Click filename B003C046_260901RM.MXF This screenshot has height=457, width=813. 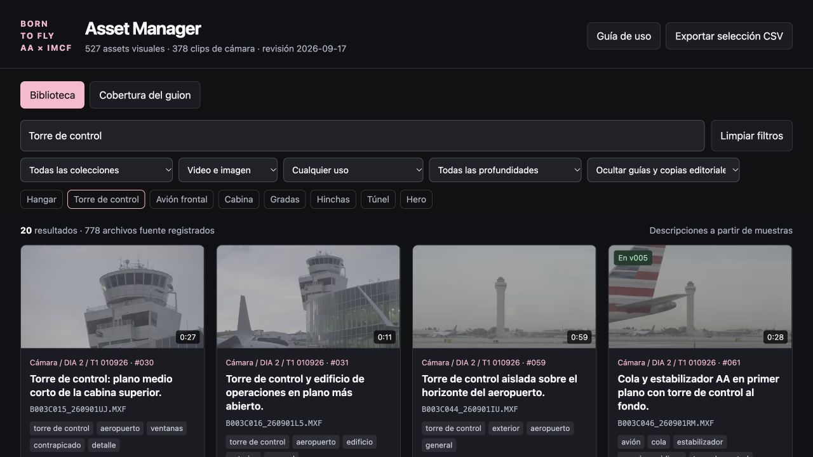coord(666,423)
